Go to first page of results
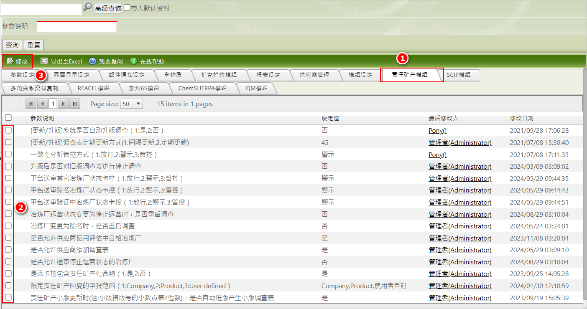 [x=31, y=104]
